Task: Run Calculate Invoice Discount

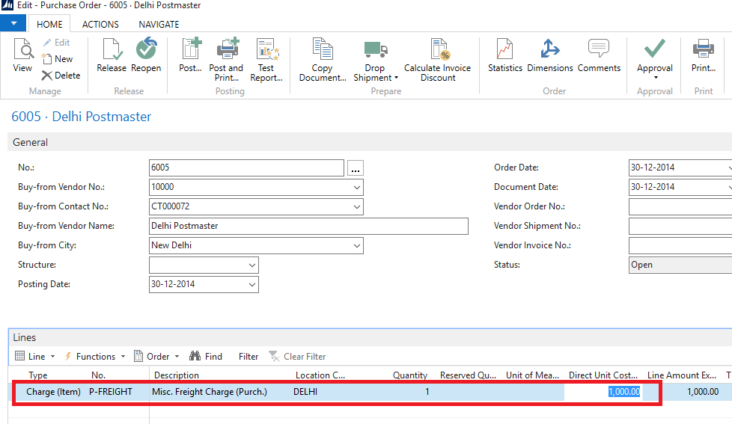Action: pos(437,60)
